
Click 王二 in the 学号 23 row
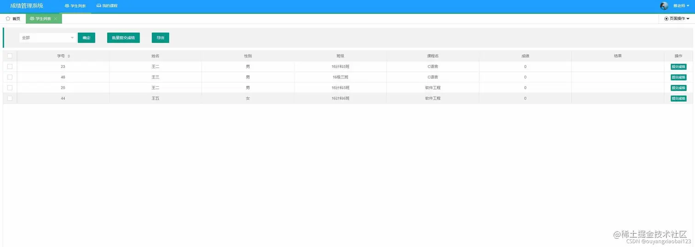pyautogui.click(x=155, y=66)
